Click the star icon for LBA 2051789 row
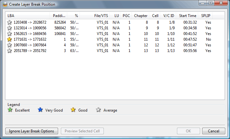Image resolution: width=230 pixels, height=139 pixels. coord(9,51)
